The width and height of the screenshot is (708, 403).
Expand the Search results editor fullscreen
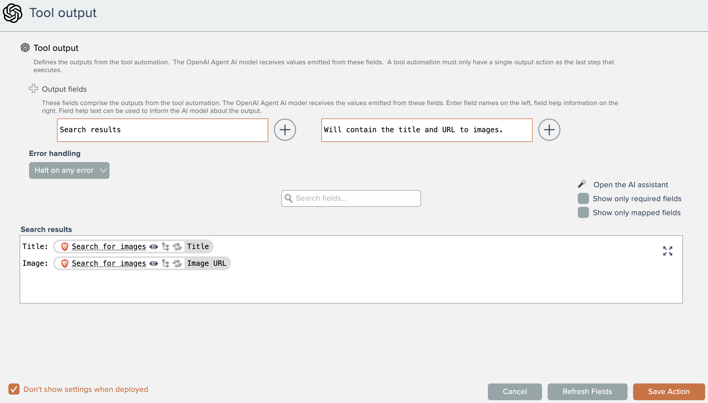(667, 251)
